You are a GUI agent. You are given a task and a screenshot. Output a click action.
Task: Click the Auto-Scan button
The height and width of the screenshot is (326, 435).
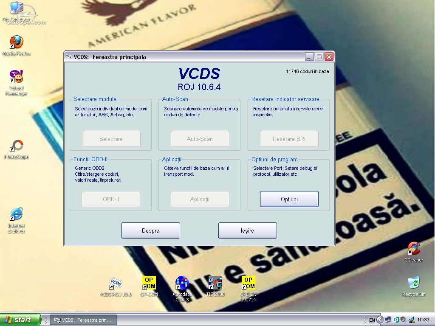[x=200, y=139]
